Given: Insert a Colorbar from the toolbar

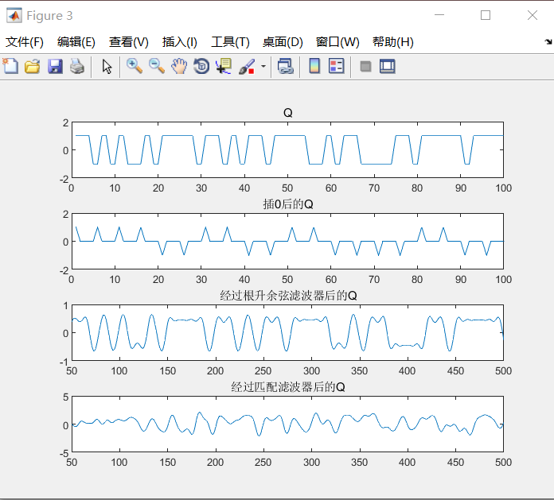Looking at the screenshot, I should coord(314,66).
